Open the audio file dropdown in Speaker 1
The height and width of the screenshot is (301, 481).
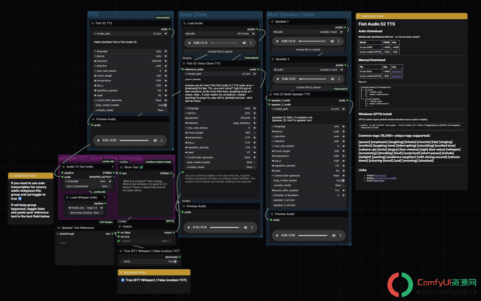point(308,32)
